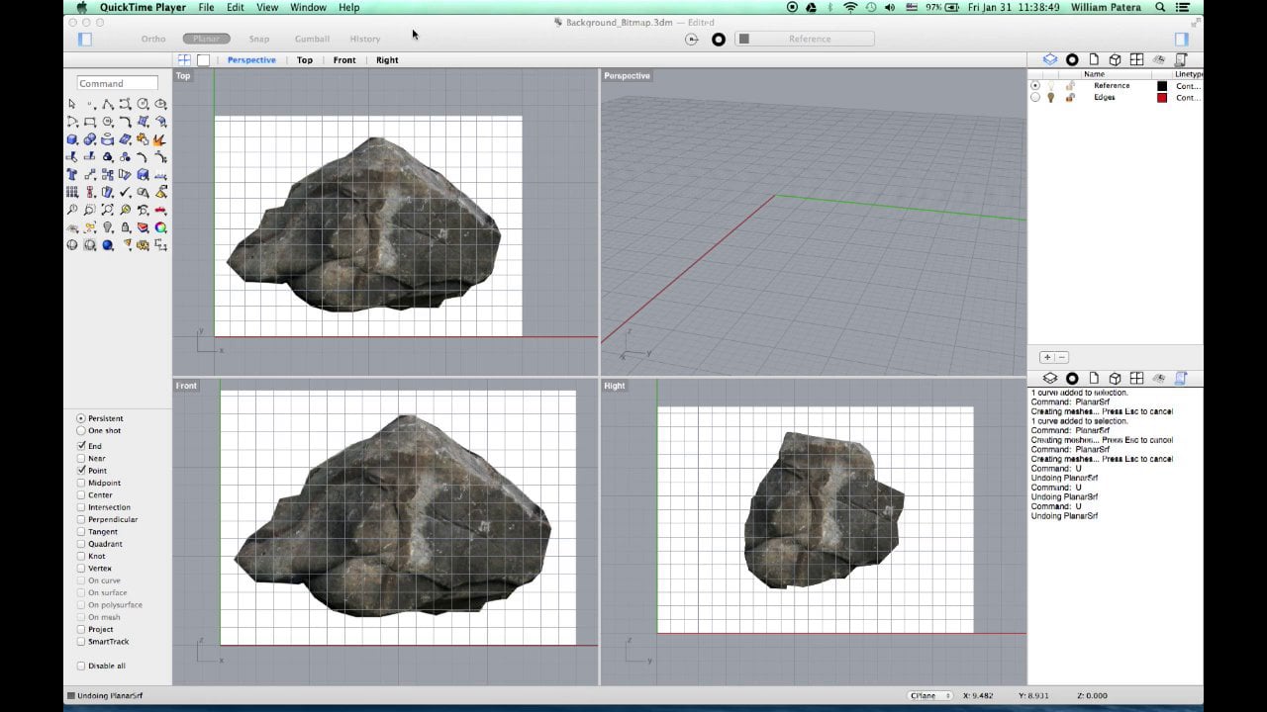1267x712 pixels.
Task: Click the light bulb Hide objects tool
Action: pyautogui.click(x=108, y=227)
